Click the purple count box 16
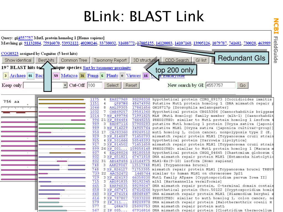 coord(146,76)
